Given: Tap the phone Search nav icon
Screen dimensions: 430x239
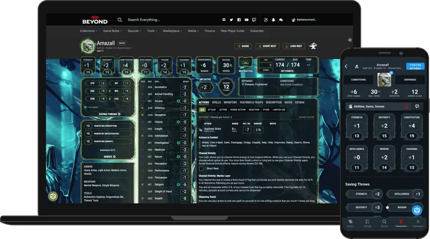Looking at the screenshot, I should click(384, 223).
